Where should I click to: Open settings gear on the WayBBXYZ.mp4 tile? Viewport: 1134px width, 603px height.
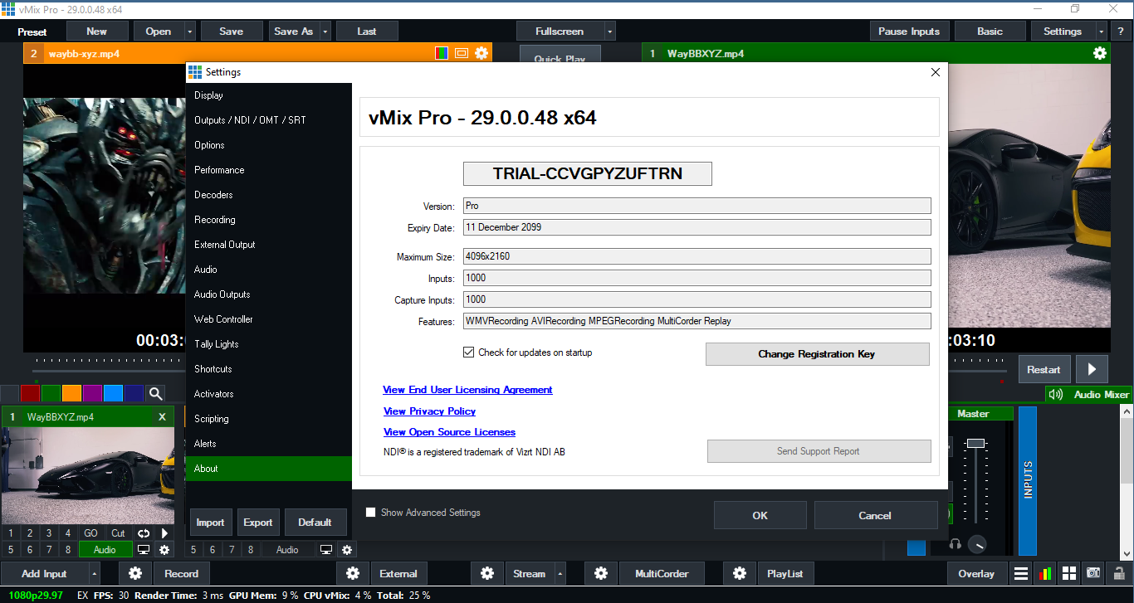(x=164, y=549)
